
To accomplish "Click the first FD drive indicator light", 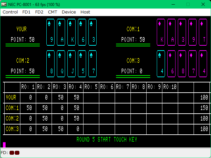I will click(12, 153).
